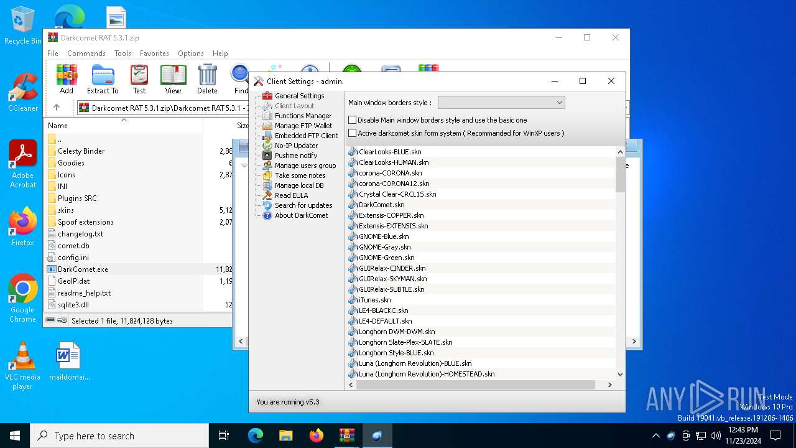This screenshot has height=448, width=796.
Task: Click skin list scroll down arrow
Action: click(620, 374)
